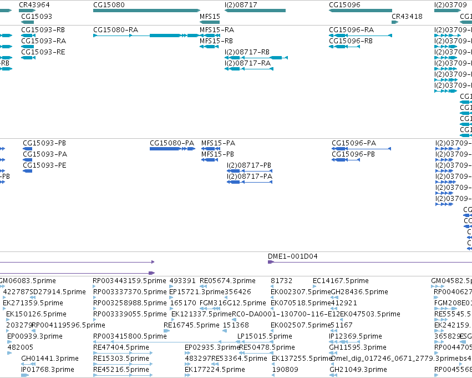Select the 482005 feature label
The height and width of the screenshot is (378, 472).
click(20, 347)
